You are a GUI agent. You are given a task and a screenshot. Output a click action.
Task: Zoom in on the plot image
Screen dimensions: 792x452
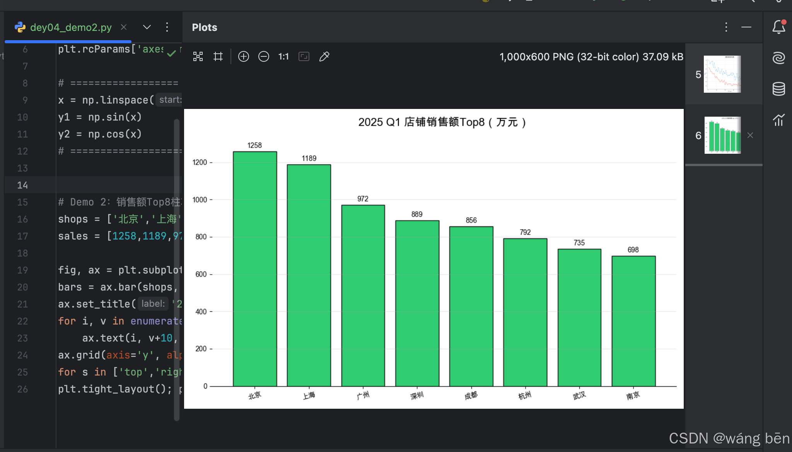243,56
